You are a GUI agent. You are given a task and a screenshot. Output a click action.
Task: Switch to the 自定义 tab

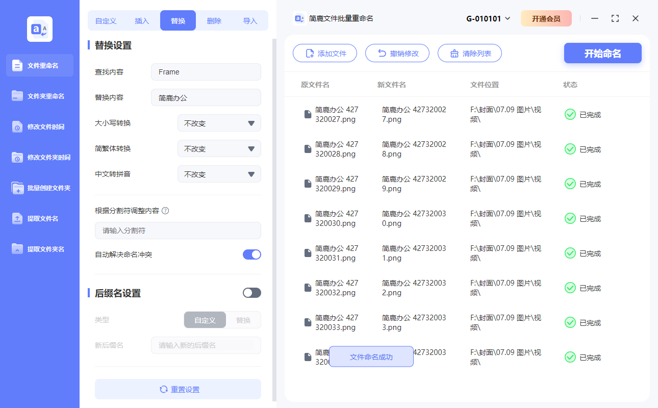tap(106, 21)
